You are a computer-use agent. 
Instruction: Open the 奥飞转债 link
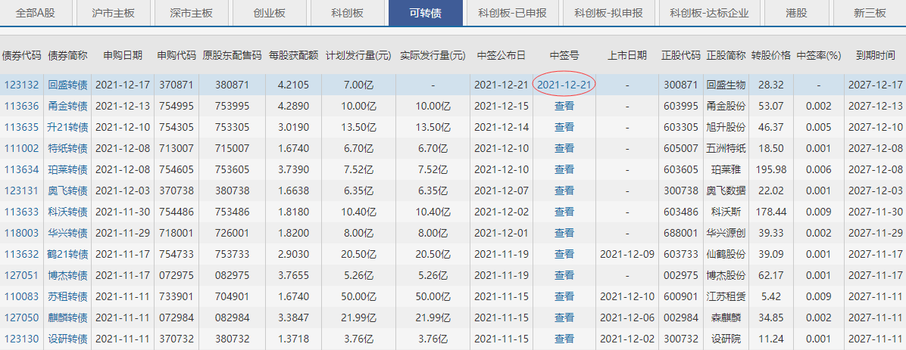[67, 190]
